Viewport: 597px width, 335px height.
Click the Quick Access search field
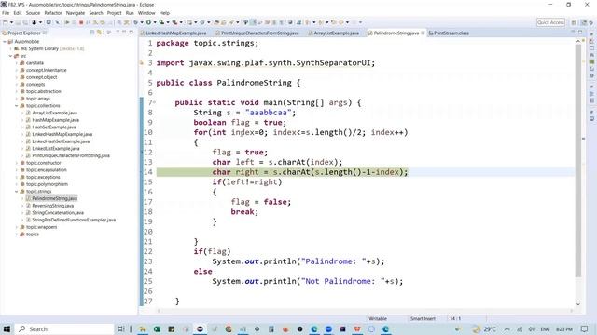[x=550, y=22]
